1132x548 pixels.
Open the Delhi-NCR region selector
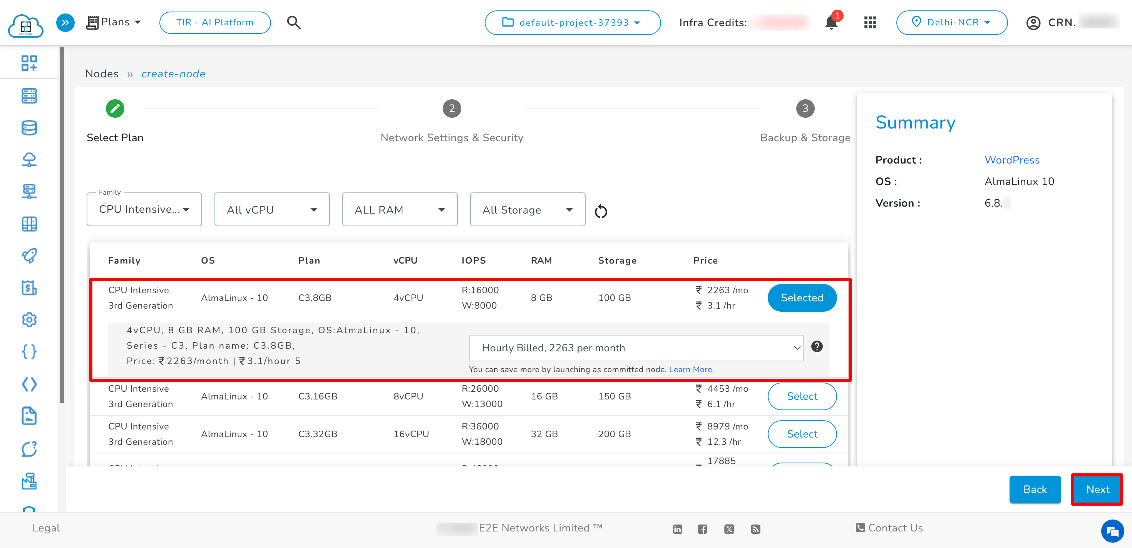(x=952, y=22)
